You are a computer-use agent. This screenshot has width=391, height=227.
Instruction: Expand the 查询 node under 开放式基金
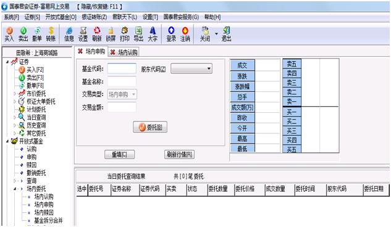(x=15, y=181)
